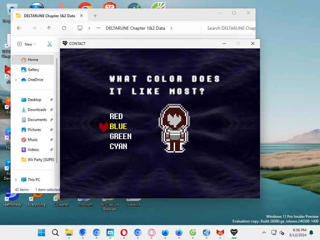Open network status tray icon
This screenshot has width=320, height=240.
click(x=274, y=232)
